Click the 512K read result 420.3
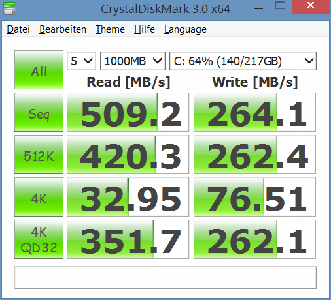The image size is (331, 300). [x=128, y=155]
